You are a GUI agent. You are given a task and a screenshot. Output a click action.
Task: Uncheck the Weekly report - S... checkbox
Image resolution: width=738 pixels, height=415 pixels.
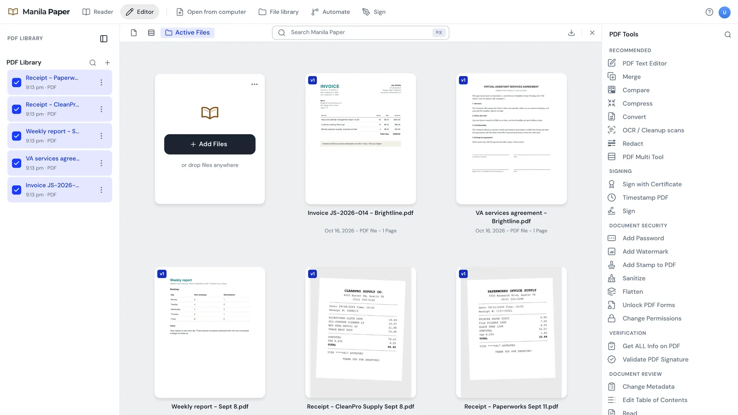pyautogui.click(x=17, y=136)
